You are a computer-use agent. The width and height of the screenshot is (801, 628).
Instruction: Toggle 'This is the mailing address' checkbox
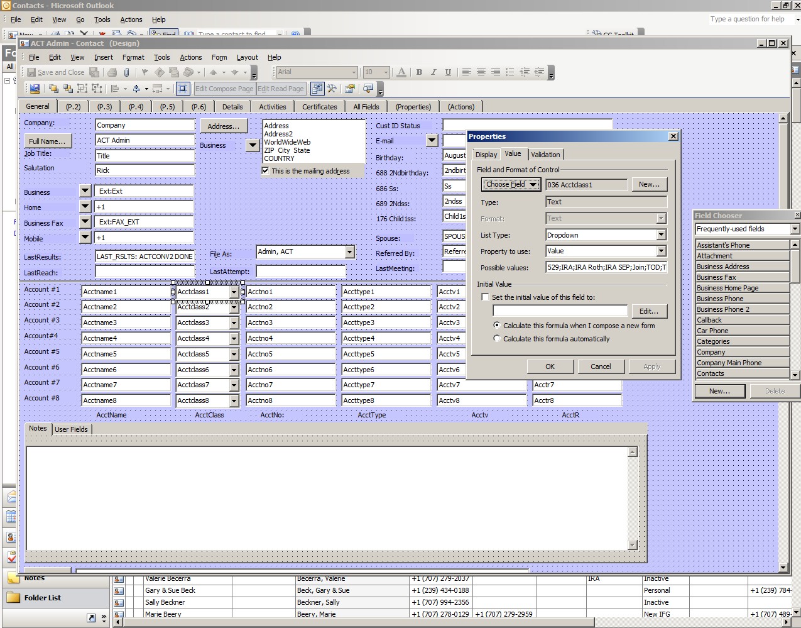pos(266,170)
